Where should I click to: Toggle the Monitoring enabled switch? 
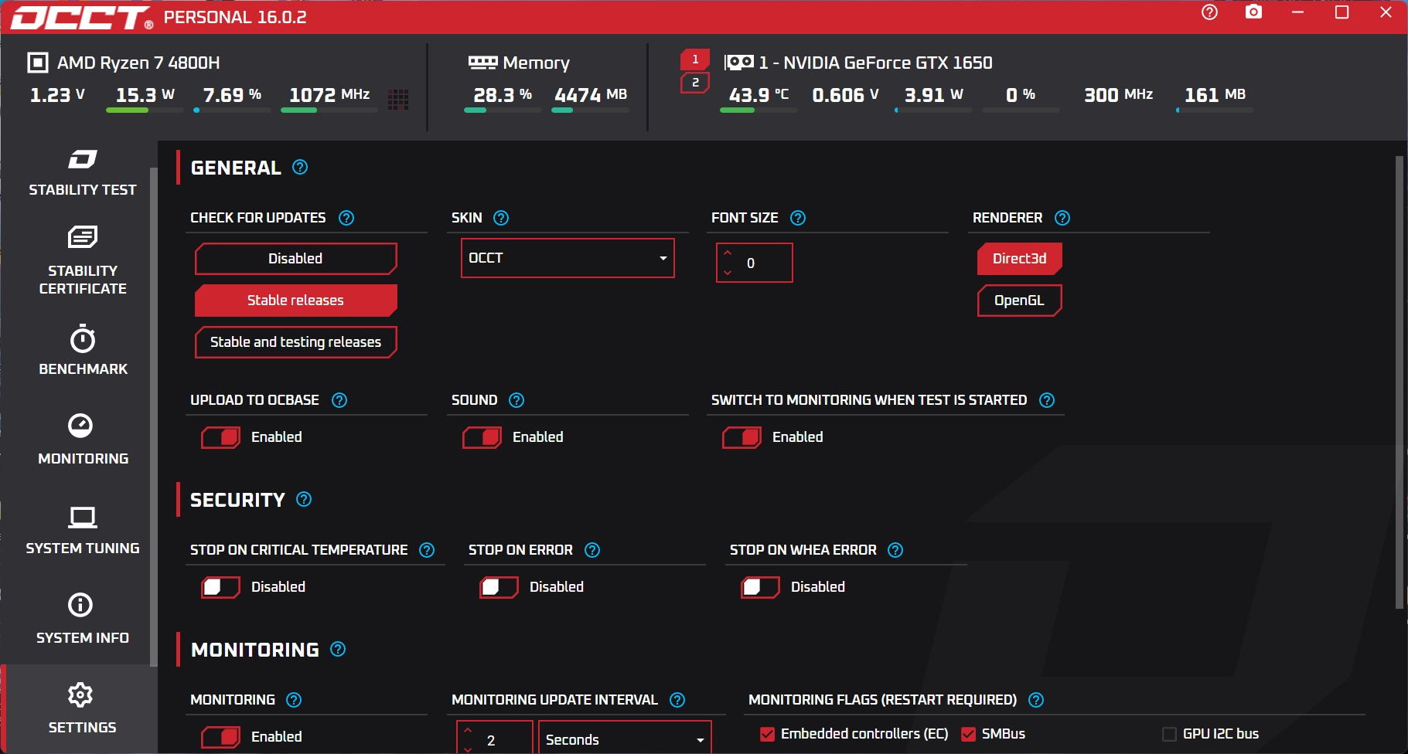(x=221, y=737)
